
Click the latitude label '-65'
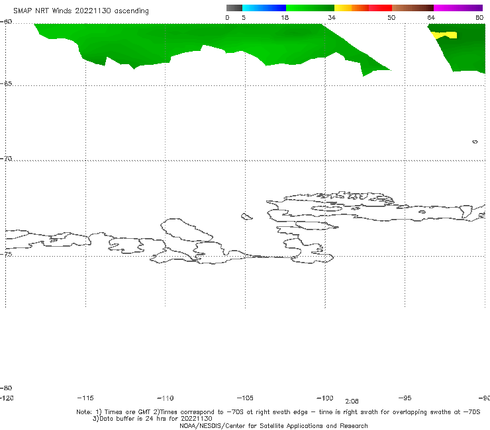click(6, 84)
